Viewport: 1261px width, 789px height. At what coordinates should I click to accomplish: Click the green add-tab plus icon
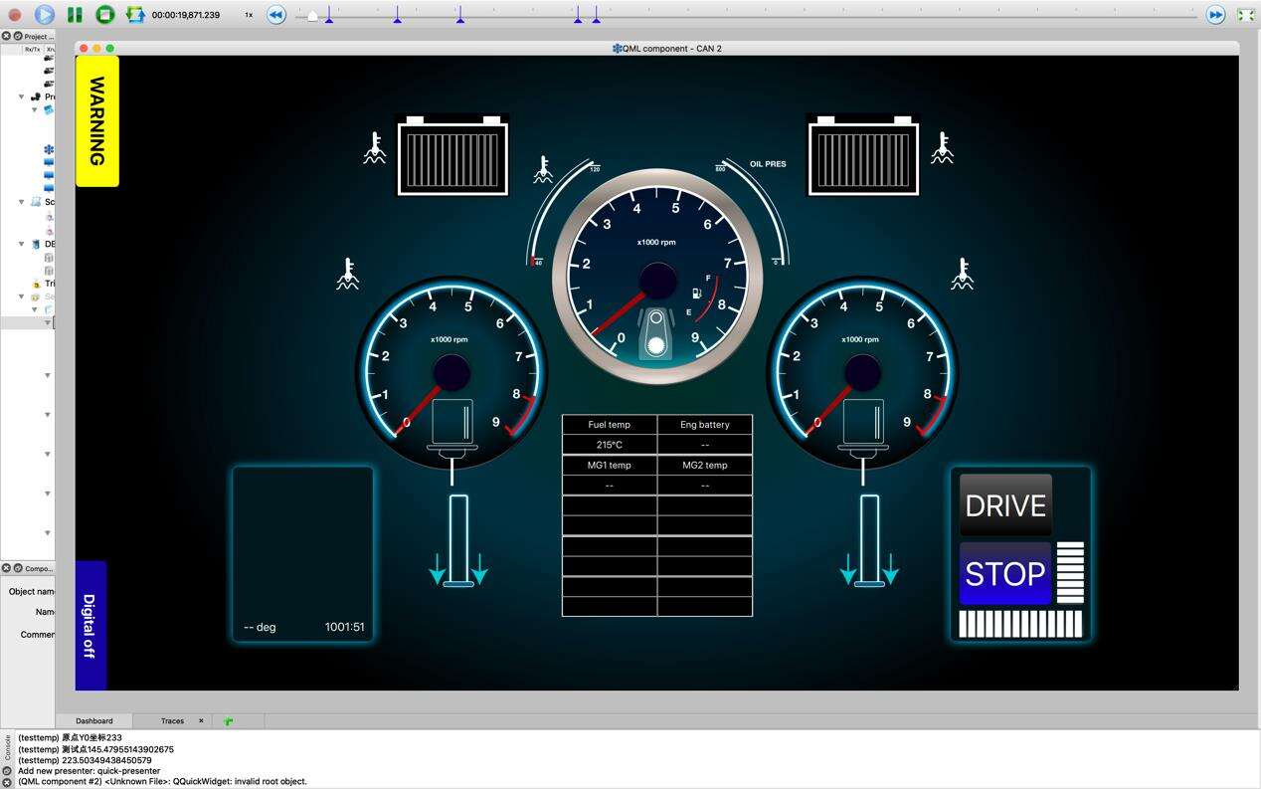(x=229, y=721)
